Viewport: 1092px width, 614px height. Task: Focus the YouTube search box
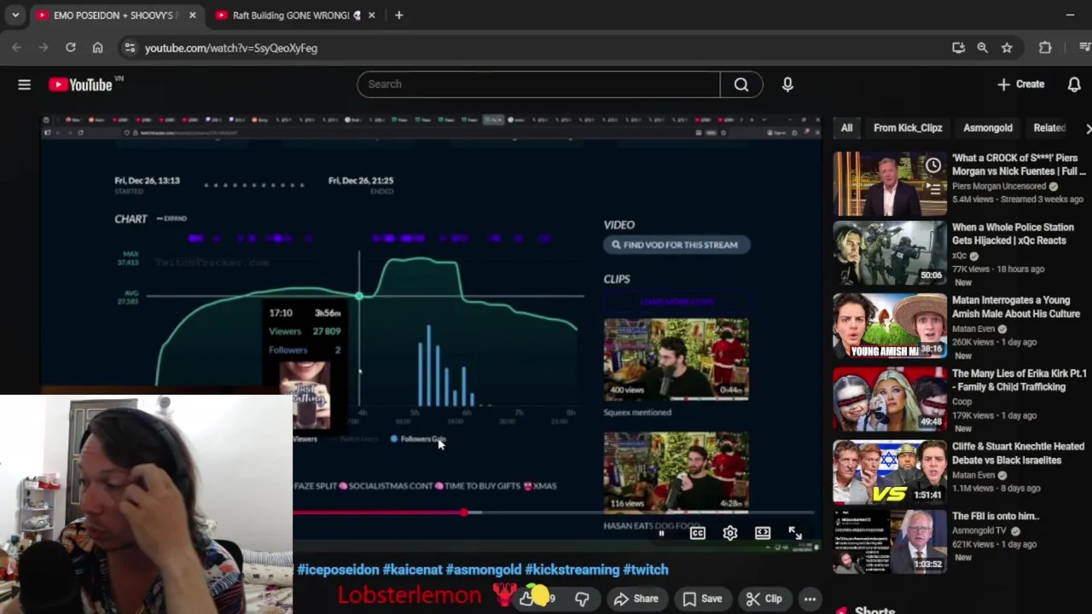pos(539,84)
